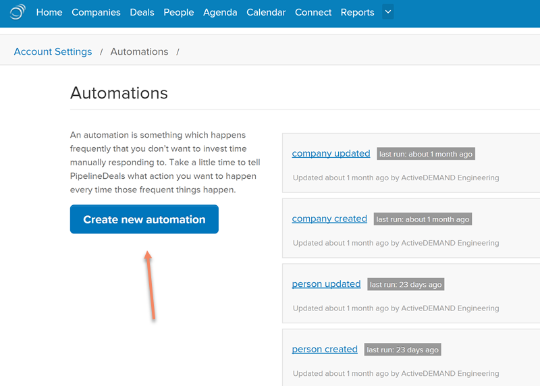Screen dimensions: 540x386
Task: Click the PipelineDeals swirl logo
Action: pyautogui.click(x=18, y=12)
